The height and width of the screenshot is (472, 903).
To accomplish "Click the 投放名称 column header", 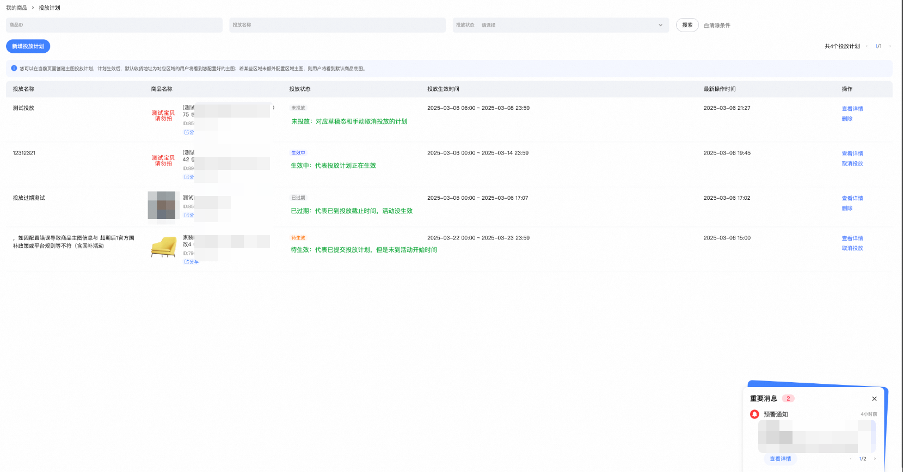I will (x=23, y=89).
